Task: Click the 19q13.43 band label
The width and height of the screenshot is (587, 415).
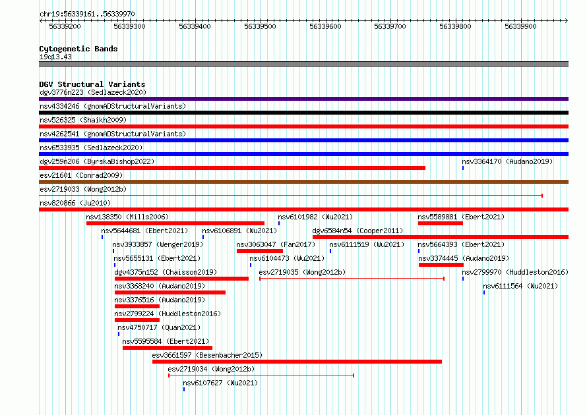Action: coord(55,57)
